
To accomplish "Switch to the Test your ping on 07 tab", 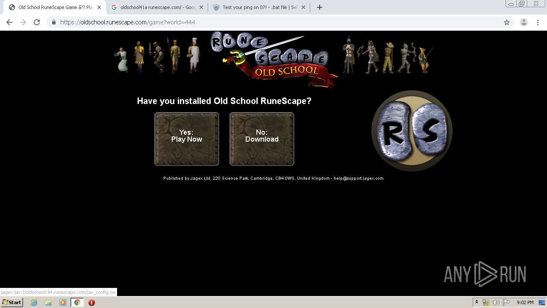I will [259, 7].
